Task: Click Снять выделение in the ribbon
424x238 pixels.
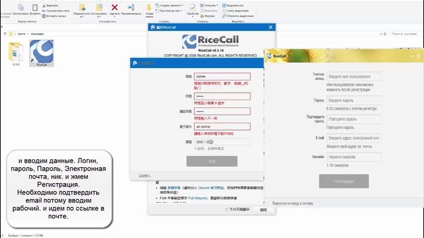Action: 236,11
